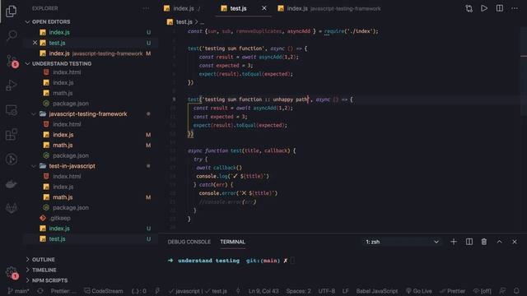
Task: Close test.js in Open Editors list
Action: point(35,43)
